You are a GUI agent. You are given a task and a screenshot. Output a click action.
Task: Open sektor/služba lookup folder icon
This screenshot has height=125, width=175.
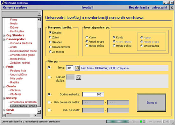[x=79, y=77]
